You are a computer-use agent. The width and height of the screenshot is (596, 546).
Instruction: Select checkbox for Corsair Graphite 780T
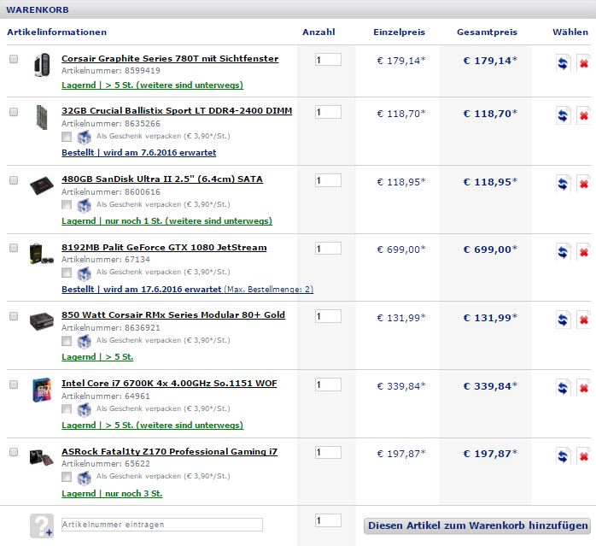click(x=13, y=60)
